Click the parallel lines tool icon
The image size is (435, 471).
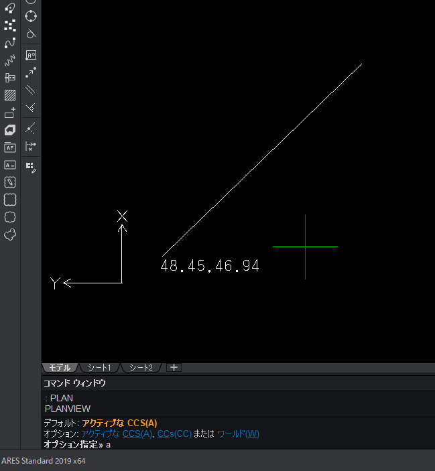pos(30,90)
